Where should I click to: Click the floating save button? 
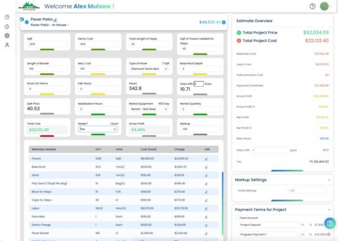[330, 223]
